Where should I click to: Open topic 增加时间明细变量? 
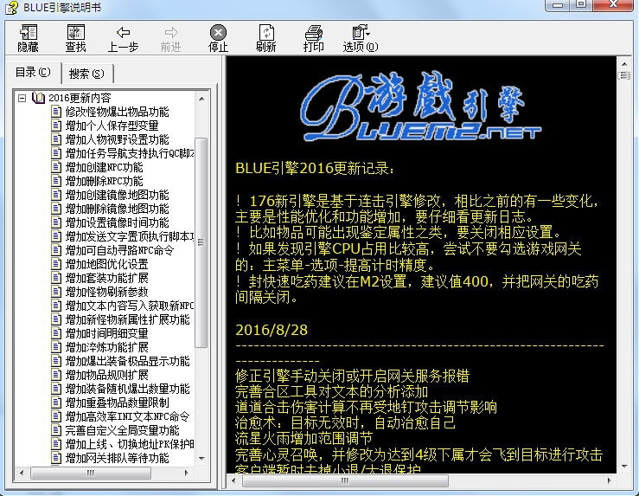click(x=106, y=333)
